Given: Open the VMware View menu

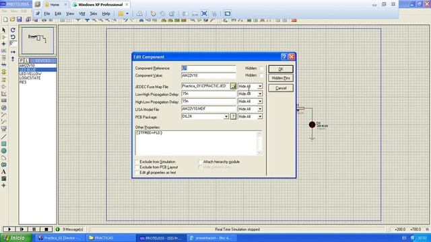Looking at the screenshot, I should 70,13.
